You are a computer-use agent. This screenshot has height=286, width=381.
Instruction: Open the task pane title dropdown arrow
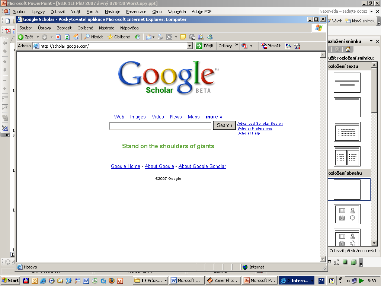[371, 41]
